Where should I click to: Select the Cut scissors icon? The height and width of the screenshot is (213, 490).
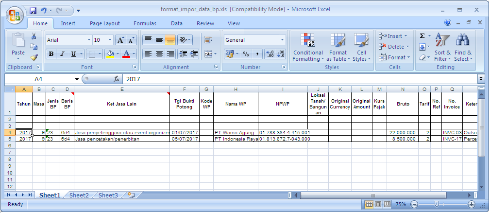pyautogui.click(x=34, y=36)
